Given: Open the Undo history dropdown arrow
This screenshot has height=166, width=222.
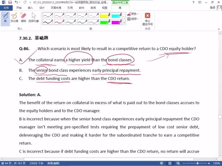Looking at the screenshot, I should click(x=20, y=2).
